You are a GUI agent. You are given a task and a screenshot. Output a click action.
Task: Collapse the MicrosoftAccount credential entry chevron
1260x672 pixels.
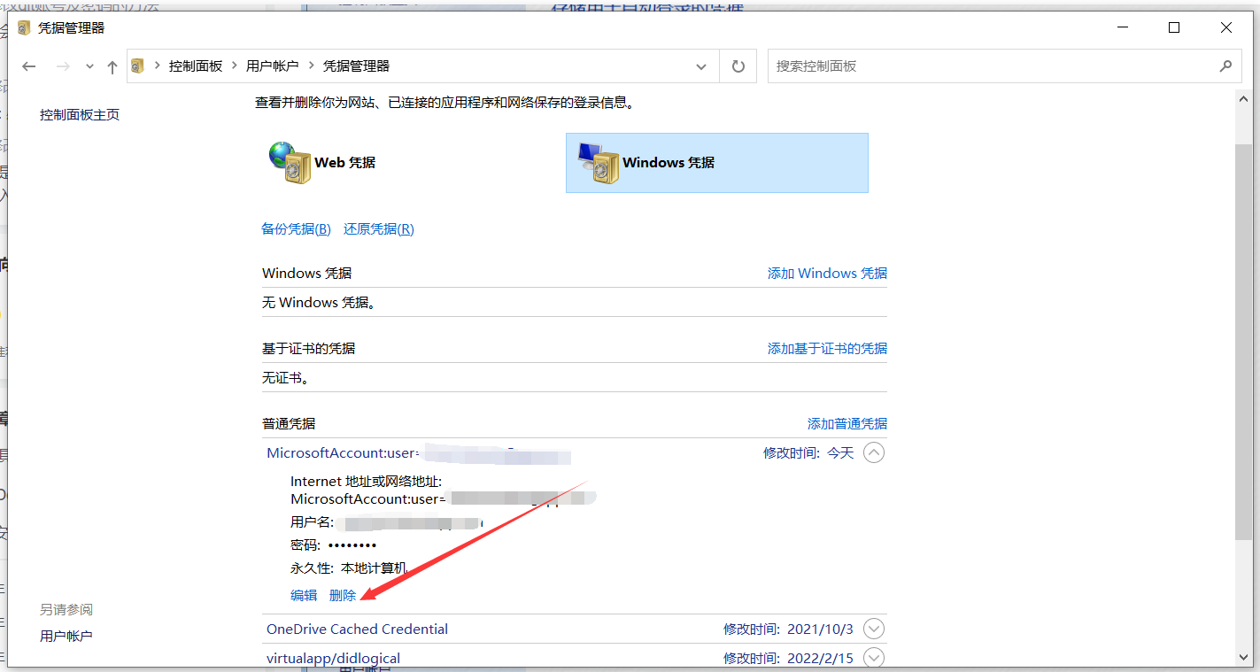pos(873,452)
